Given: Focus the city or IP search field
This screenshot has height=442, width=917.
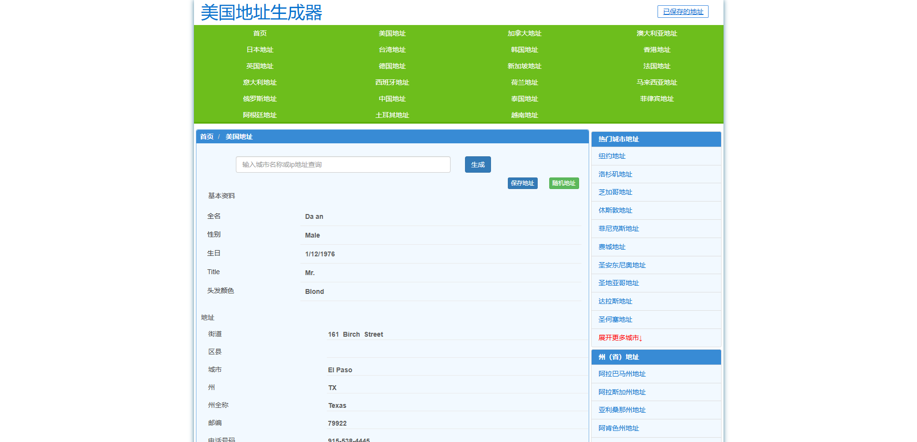Looking at the screenshot, I should click(343, 164).
